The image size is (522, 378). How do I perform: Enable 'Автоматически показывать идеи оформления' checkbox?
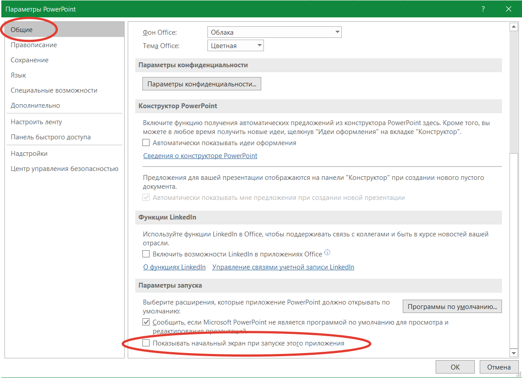(146, 143)
